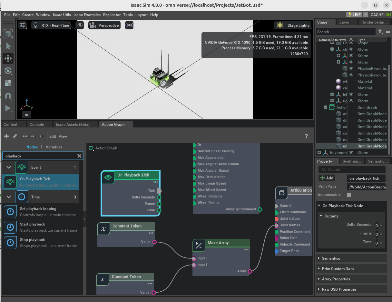Activate the Select arrow tool
The height and width of the screenshot is (302, 392).
point(8,46)
